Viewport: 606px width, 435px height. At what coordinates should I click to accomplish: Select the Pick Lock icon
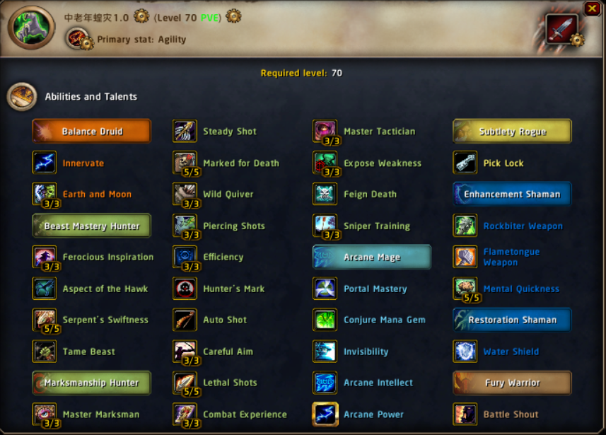[x=465, y=163]
